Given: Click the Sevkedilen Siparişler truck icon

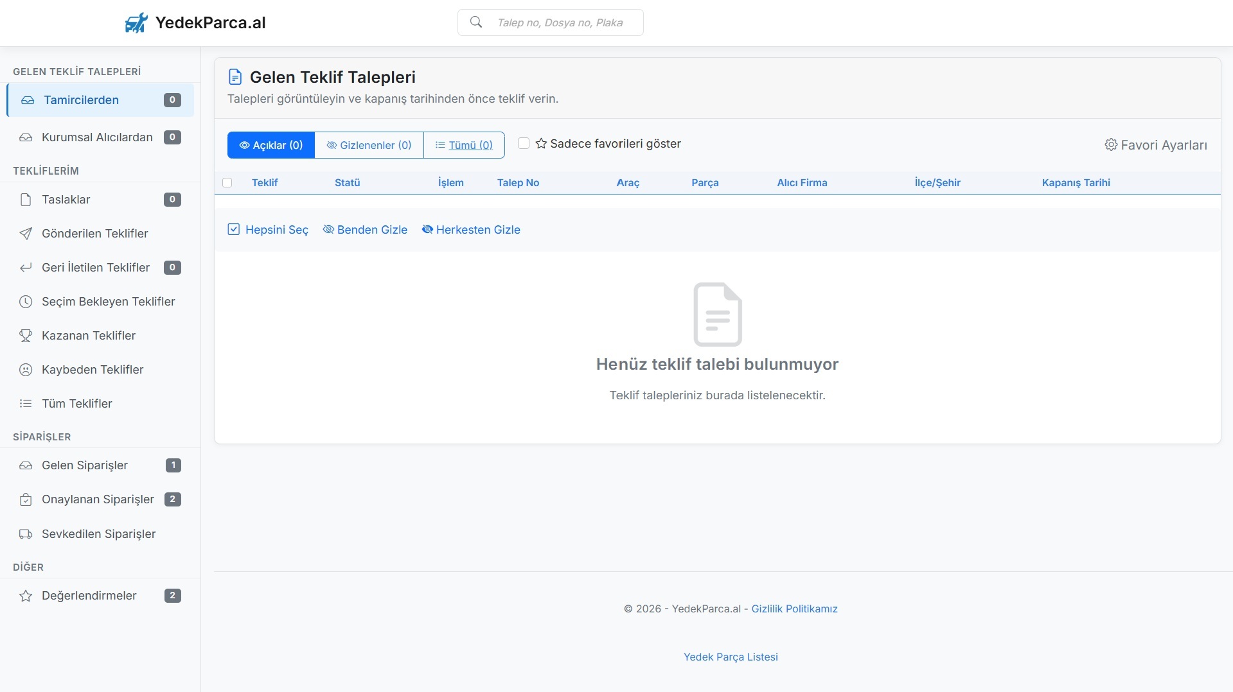Looking at the screenshot, I should [x=26, y=534].
